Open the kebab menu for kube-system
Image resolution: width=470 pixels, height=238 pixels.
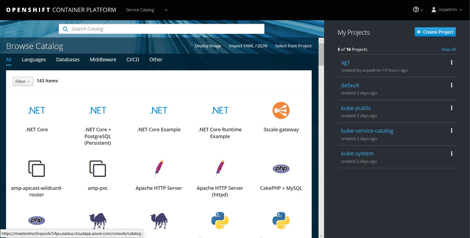[451, 153]
